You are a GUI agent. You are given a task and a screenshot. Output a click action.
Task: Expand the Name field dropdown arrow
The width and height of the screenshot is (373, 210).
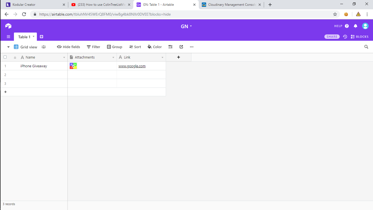pyautogui.click(x=64, y=57)
